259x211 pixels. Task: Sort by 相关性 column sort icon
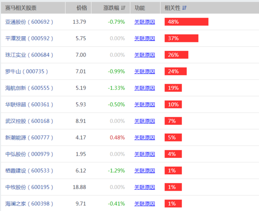point(185,8)
